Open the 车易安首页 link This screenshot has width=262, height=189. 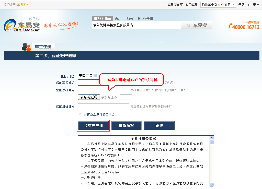175,5
